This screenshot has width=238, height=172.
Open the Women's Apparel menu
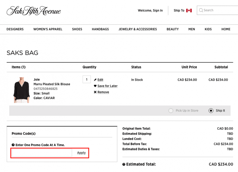(x=48, y=29)
